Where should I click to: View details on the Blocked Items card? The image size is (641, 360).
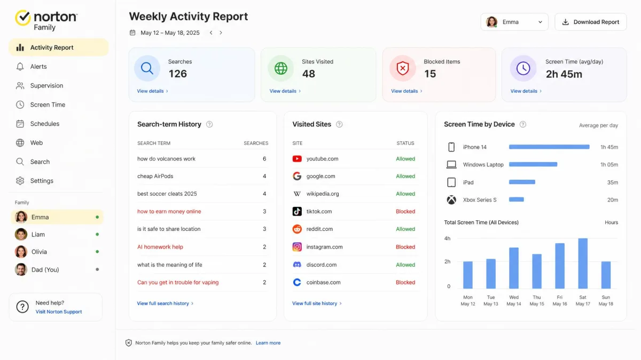pos(407,91)
